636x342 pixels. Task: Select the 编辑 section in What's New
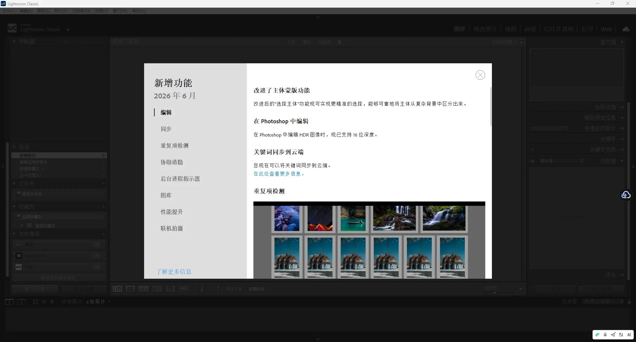click(x=166, y=112)
